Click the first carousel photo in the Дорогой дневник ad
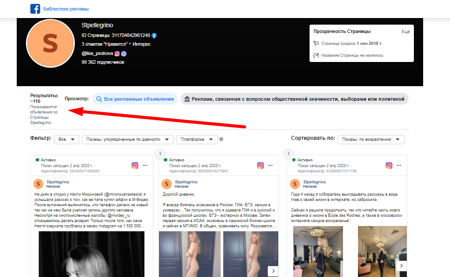 click(190, 254)
